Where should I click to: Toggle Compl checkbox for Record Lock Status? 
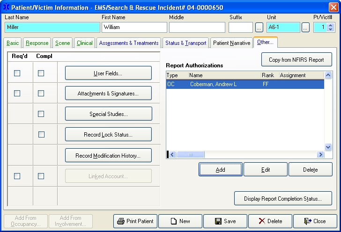coord(41,134)
